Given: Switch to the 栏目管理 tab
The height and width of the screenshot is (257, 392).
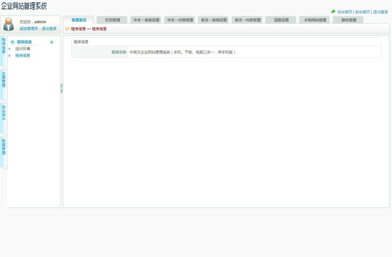Looking at the screenshot, I should 113,20.
